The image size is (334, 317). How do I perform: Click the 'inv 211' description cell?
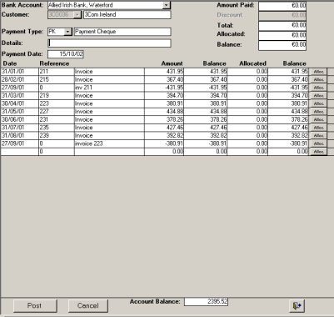click(x=109, y=88)
